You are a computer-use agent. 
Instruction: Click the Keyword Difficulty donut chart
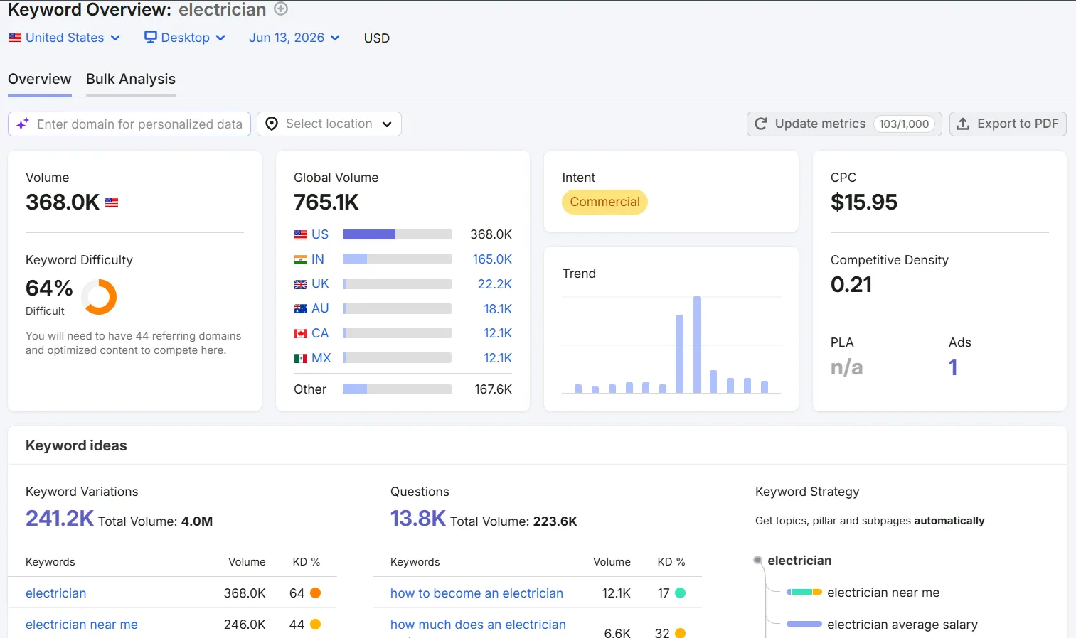(x=99, y=296)
